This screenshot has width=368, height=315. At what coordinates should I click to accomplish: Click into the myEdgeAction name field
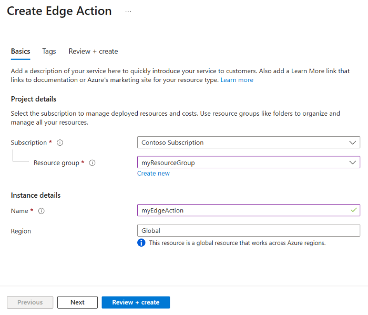point(249,210)
